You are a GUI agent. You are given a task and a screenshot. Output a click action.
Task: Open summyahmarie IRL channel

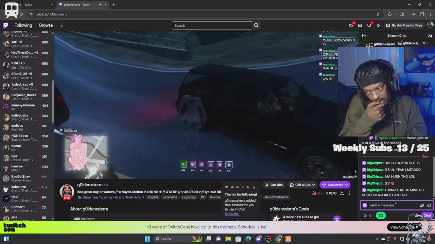27,107
